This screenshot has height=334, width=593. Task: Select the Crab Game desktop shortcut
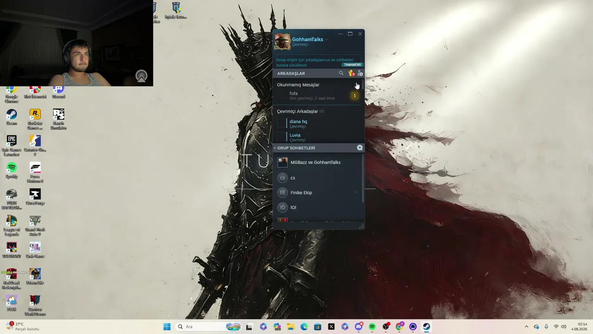click(35, 250)
